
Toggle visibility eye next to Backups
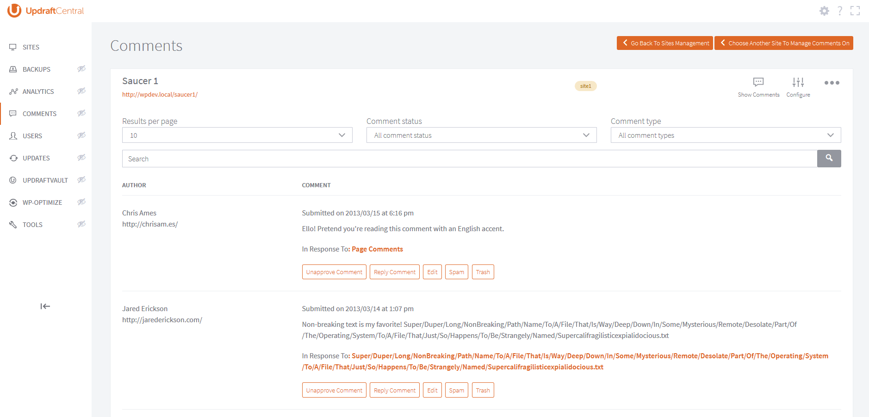tap(81, 69)
